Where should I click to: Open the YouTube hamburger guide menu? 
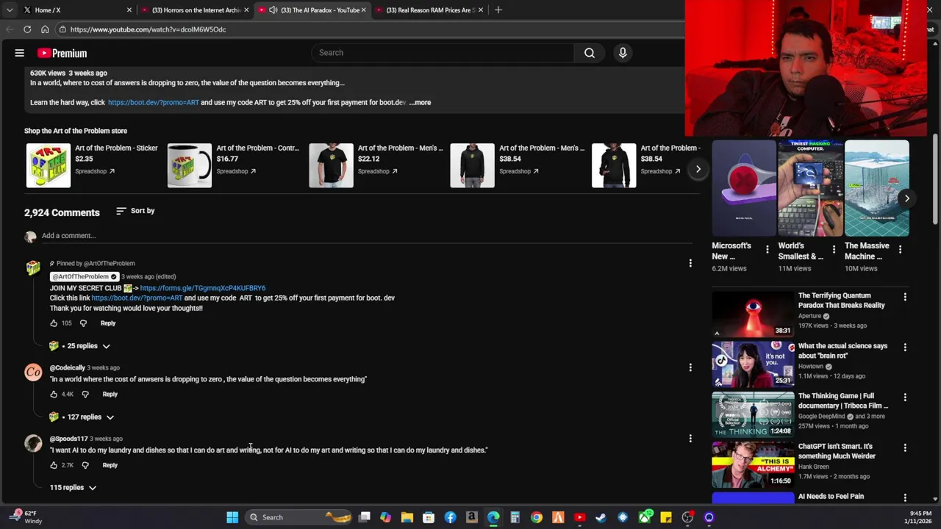pyautogui.click(x=20, y=53)
